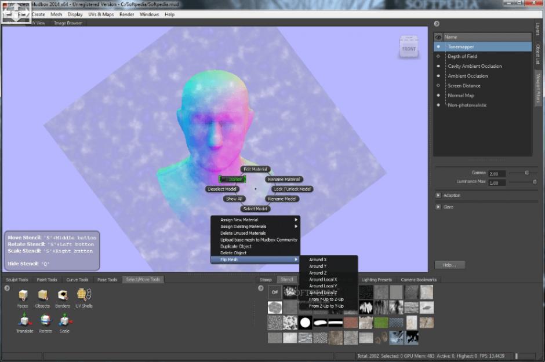This screenshot has width=545, height=362.
Task: Click Isolate in marking menu
Action: [232, 179]
